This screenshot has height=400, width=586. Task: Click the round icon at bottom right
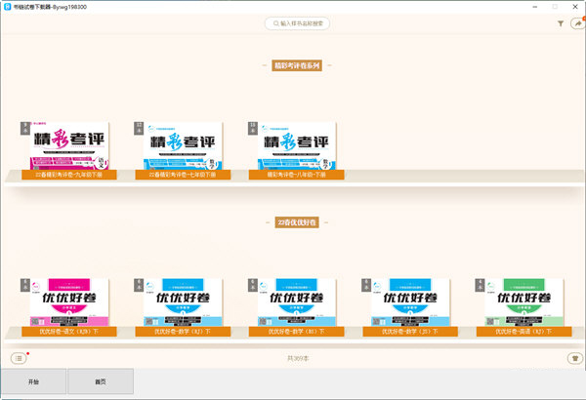574,358
